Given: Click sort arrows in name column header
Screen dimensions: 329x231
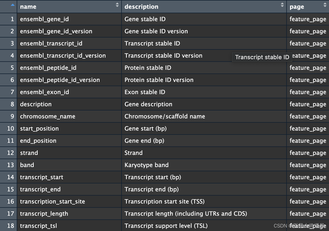Looking at the screenshot, I should point(117,5).
